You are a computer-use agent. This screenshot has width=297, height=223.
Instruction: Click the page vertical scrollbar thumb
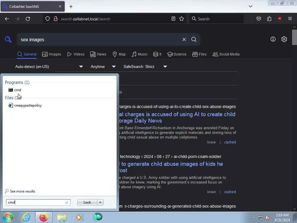pyautogui.click(x=294, y=37)
